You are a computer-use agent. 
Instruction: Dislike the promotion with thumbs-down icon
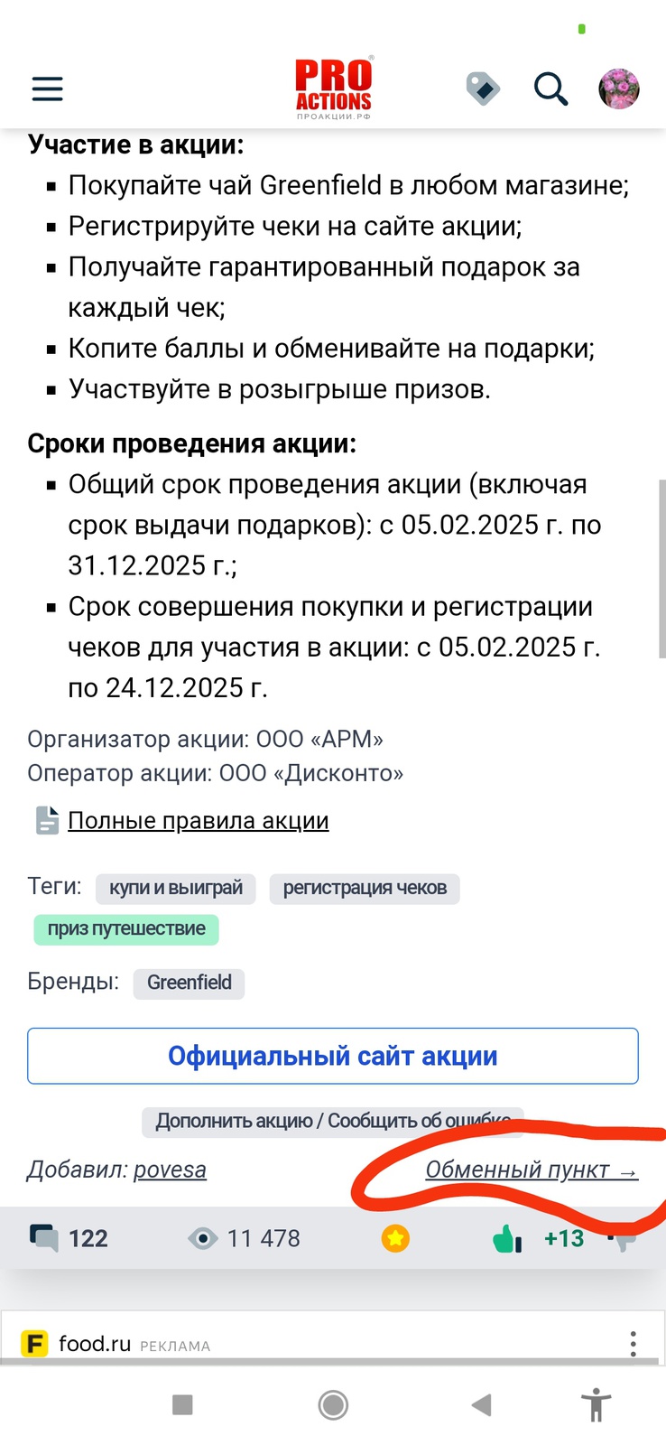point(624,1240)
